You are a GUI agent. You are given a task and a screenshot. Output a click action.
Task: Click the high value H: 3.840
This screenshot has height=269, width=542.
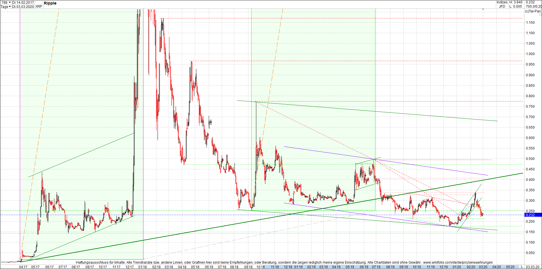(516, 2)
